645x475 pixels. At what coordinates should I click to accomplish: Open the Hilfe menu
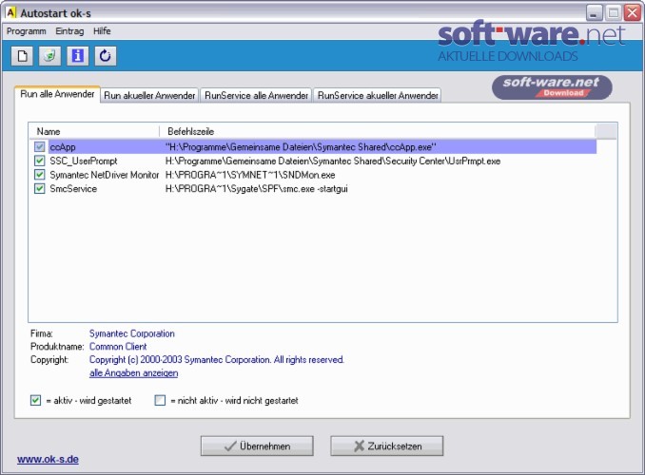point(102,31)
